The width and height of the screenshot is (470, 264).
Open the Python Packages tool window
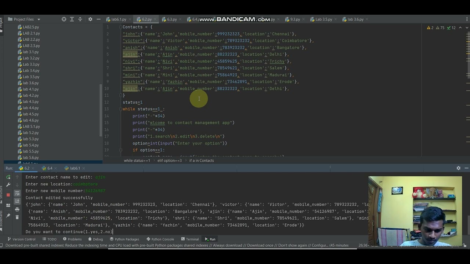124,239
